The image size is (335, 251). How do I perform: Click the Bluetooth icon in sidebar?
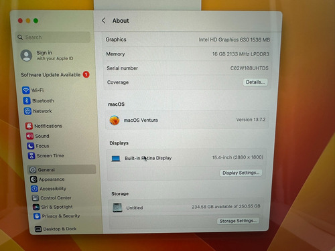point(27,100)
